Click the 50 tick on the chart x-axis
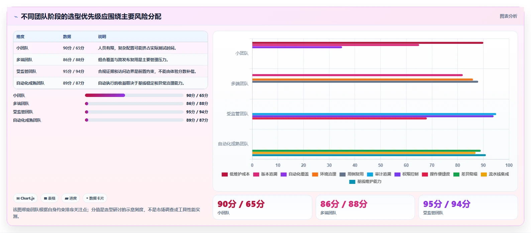Screen dimensions: 531x233 (x=381, y=165)
